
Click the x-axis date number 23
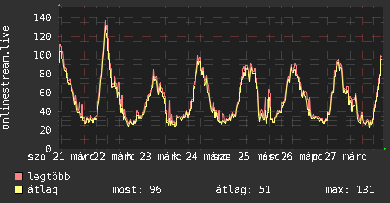pyautogui.click(x=145, y=157)
